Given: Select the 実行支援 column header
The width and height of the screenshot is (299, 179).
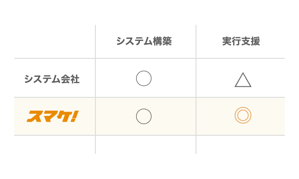Looking at the screenshot, I should coord(241,41).
